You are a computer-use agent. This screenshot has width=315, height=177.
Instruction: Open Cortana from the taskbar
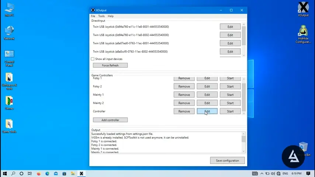click(21, 174)
